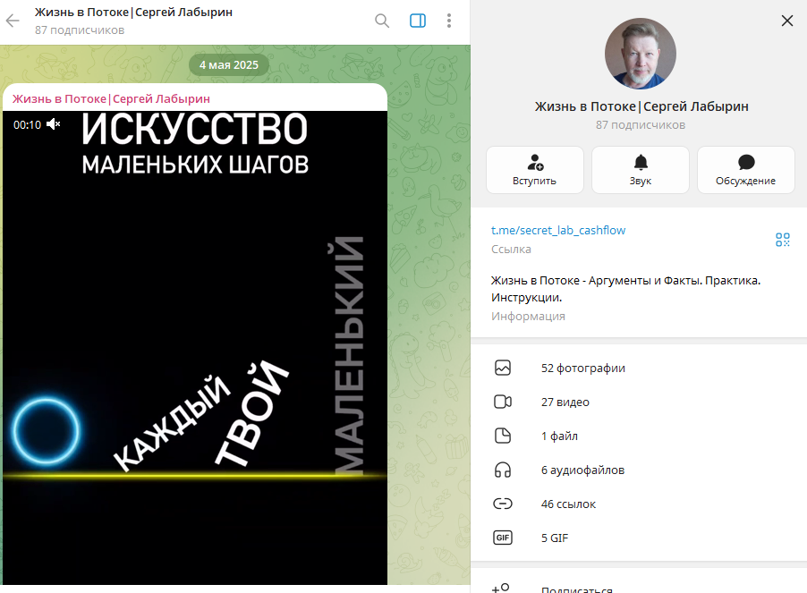The height and width of the screenshot is (593, 807).
Task: Open the 5 GIF section
Action: [639, 538]
